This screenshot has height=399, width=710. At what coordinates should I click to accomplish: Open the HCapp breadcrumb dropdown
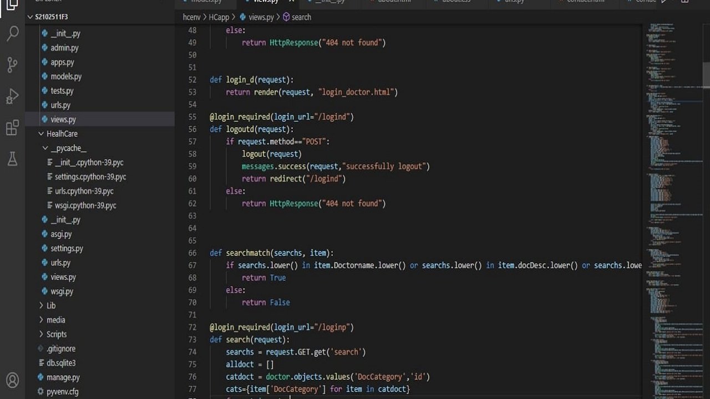[x=219, y=17]
